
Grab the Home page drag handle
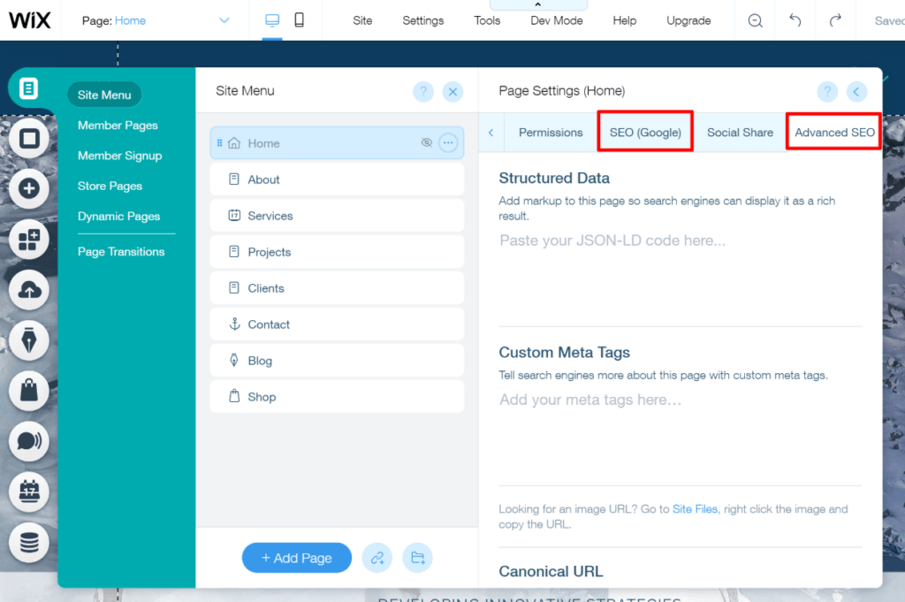(219, 142)
